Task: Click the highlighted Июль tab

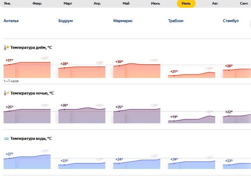Action: (186, 4)
